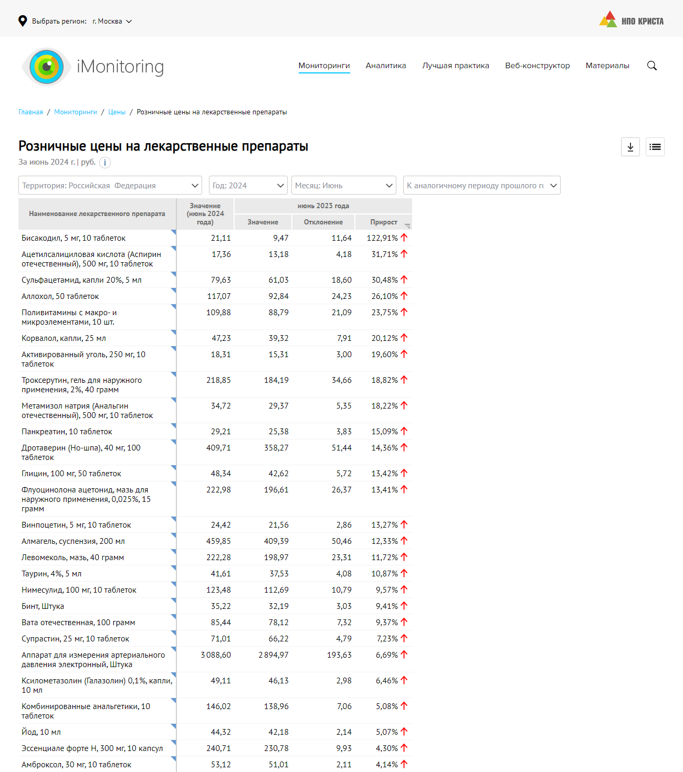Viewport: 683px width, 772px height.
Task: Click blue corner marker on Бисакодил row
Action: (173, 232)
